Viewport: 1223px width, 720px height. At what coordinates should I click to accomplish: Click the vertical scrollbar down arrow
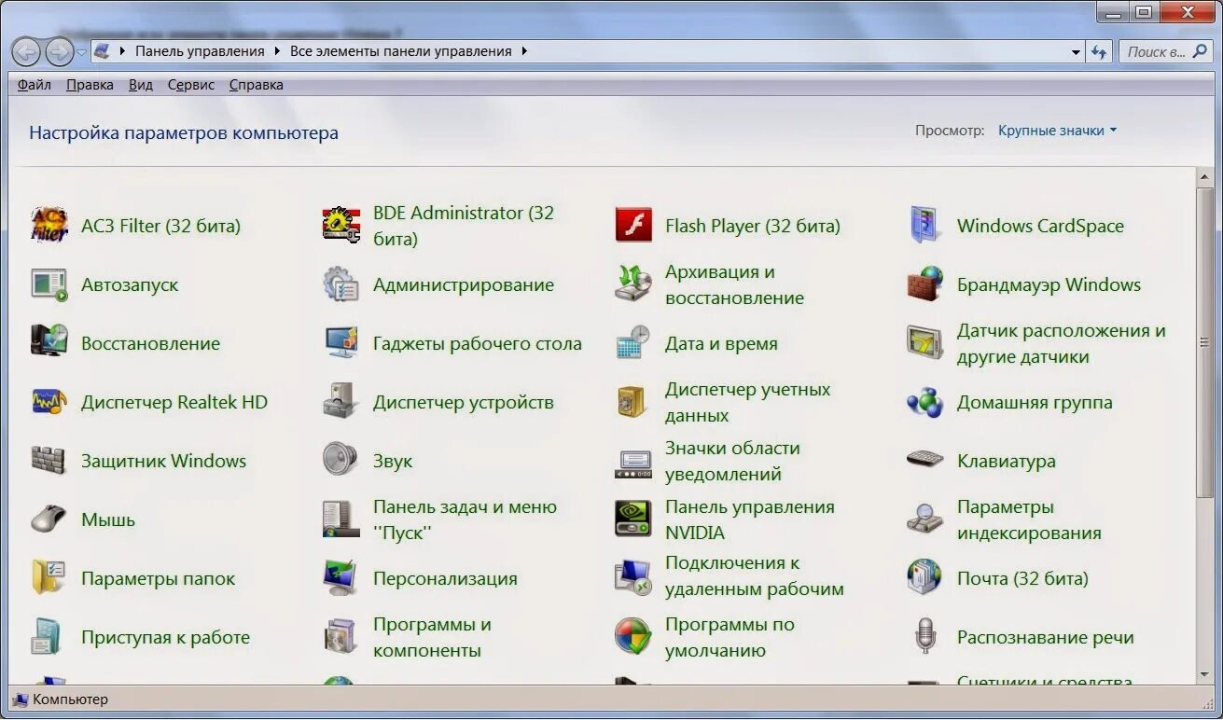tap(1205, 673)
